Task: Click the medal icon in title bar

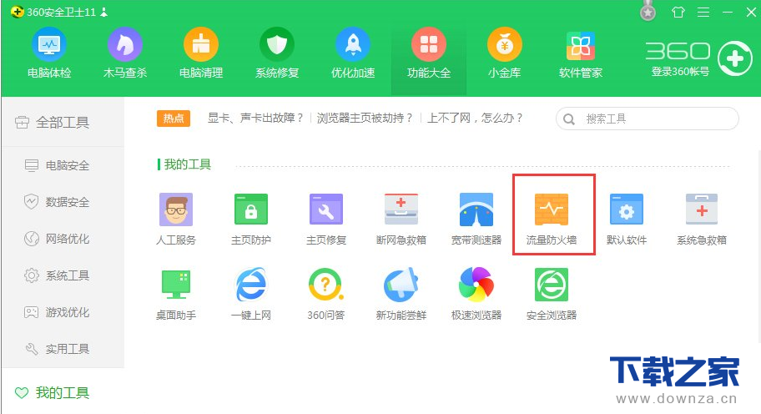Action: (x=648, y=11)
